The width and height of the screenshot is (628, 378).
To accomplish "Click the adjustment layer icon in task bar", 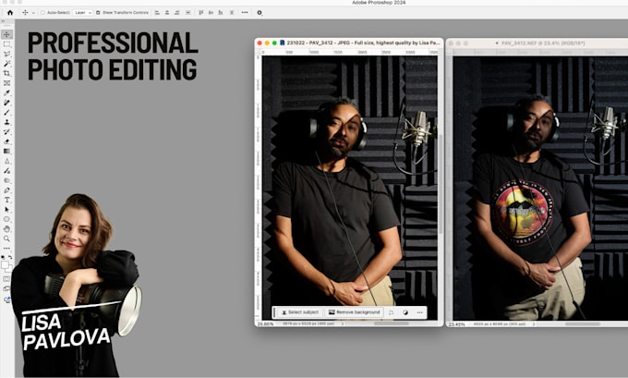I will pos(405,312).
